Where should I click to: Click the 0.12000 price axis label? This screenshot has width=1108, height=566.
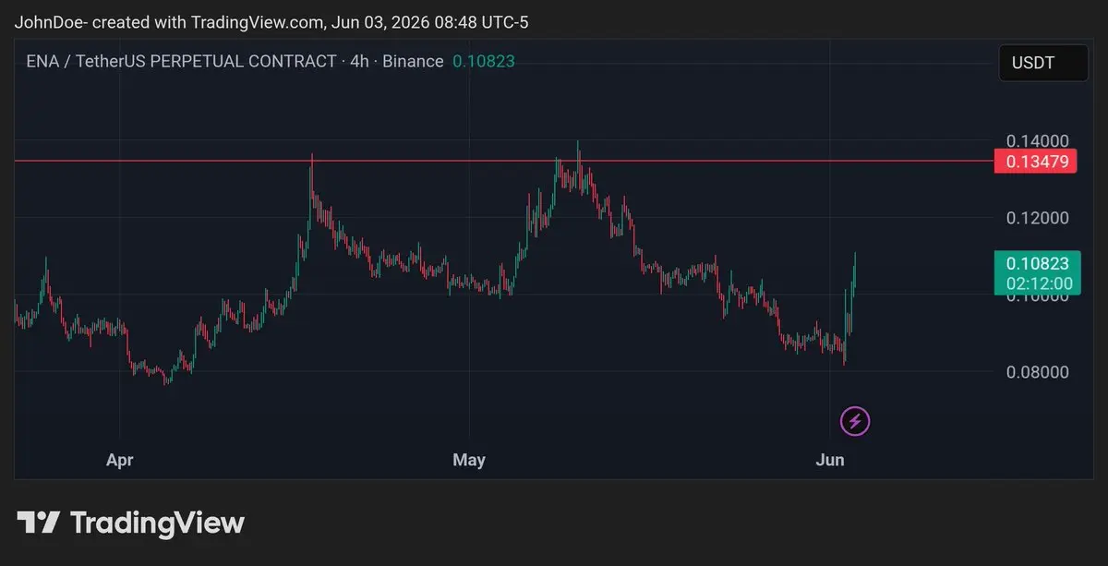tap(1038, 218)
